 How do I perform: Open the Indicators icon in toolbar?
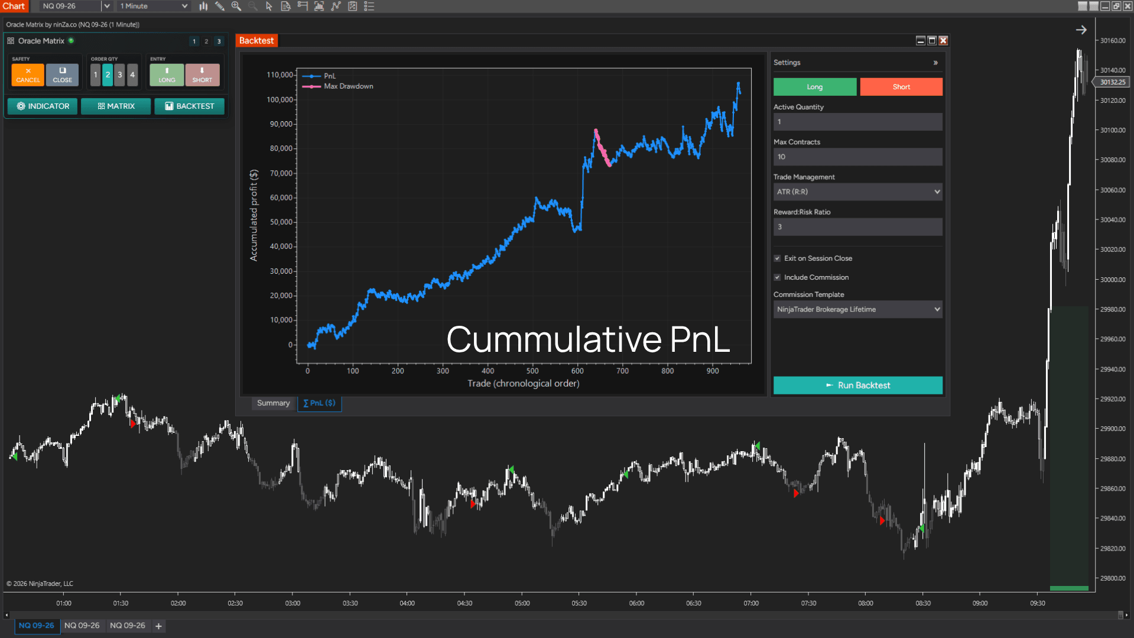pos(336,6)
